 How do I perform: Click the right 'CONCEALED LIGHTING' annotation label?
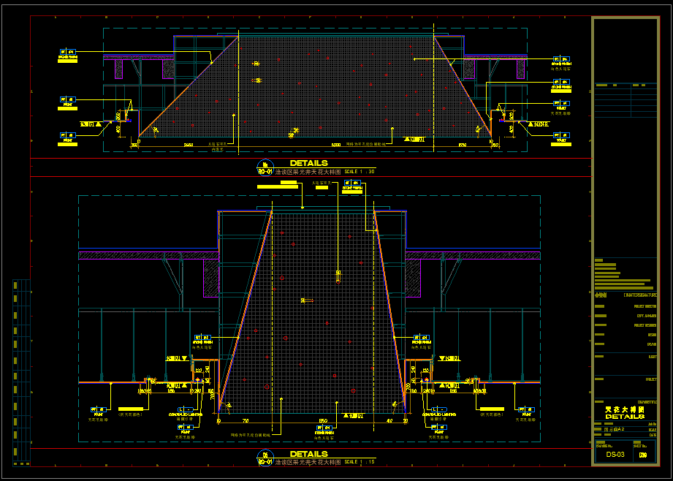pos(438,414)
